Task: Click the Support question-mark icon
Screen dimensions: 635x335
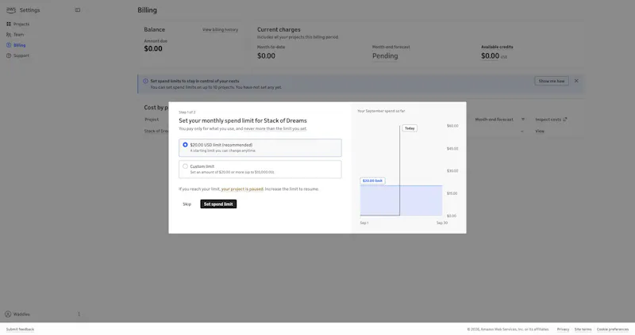Action: [9, 55]
